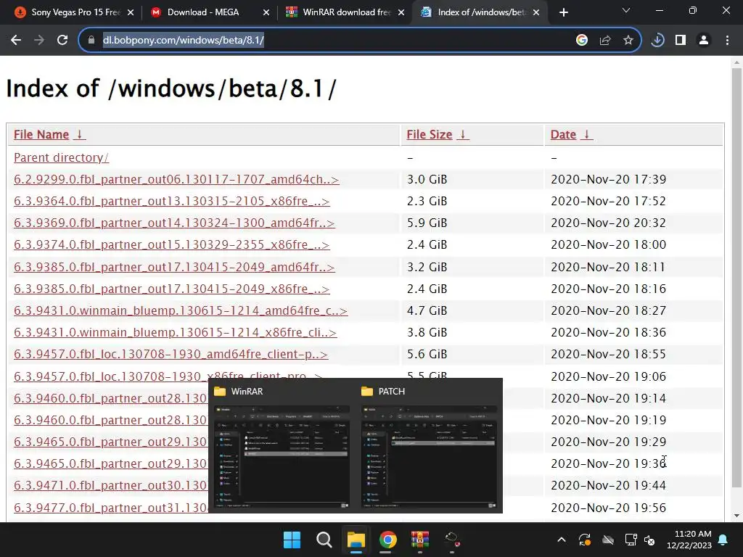The image size is (743, 557).
Task: Click the page vertical scrollbar
Action: point(736,278)
